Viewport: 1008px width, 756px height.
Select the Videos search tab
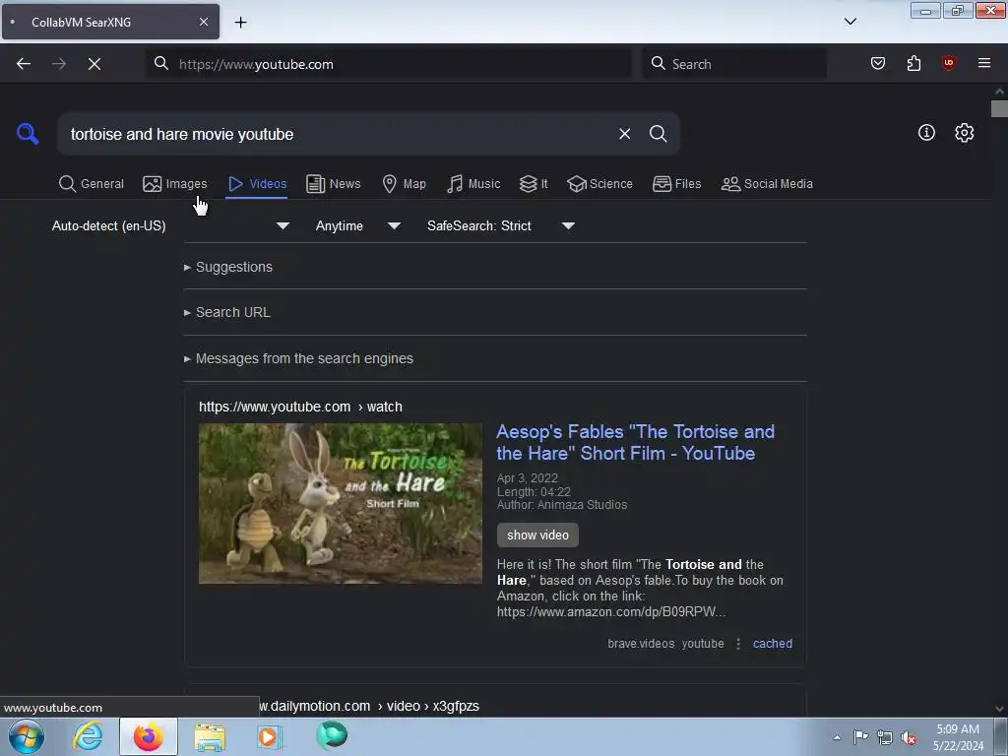[257, 184]
